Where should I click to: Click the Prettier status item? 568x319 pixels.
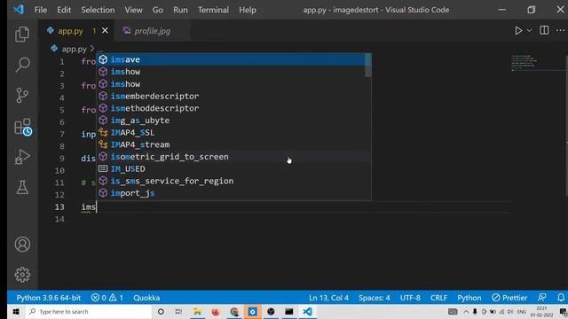[509, 298]
